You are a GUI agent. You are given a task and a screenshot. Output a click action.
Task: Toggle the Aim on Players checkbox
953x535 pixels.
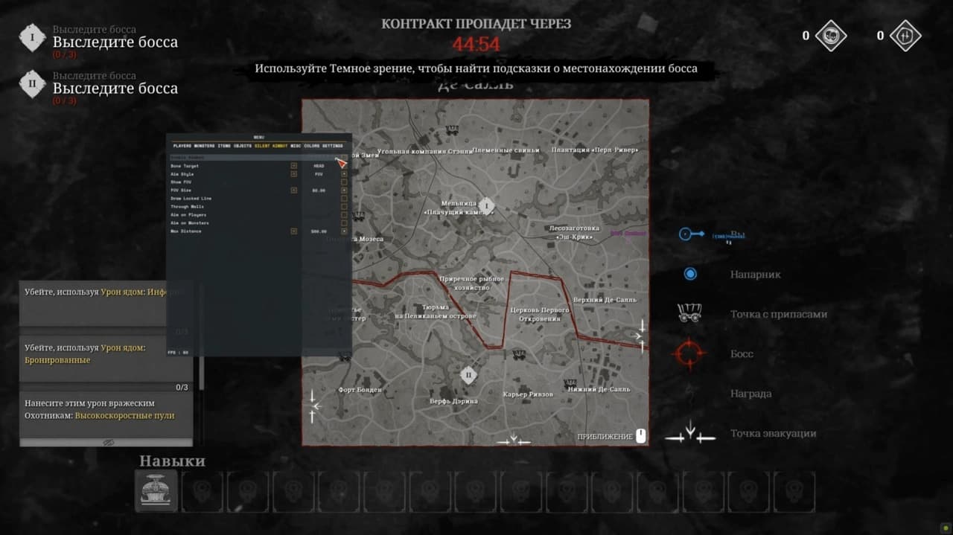point(344,215)
